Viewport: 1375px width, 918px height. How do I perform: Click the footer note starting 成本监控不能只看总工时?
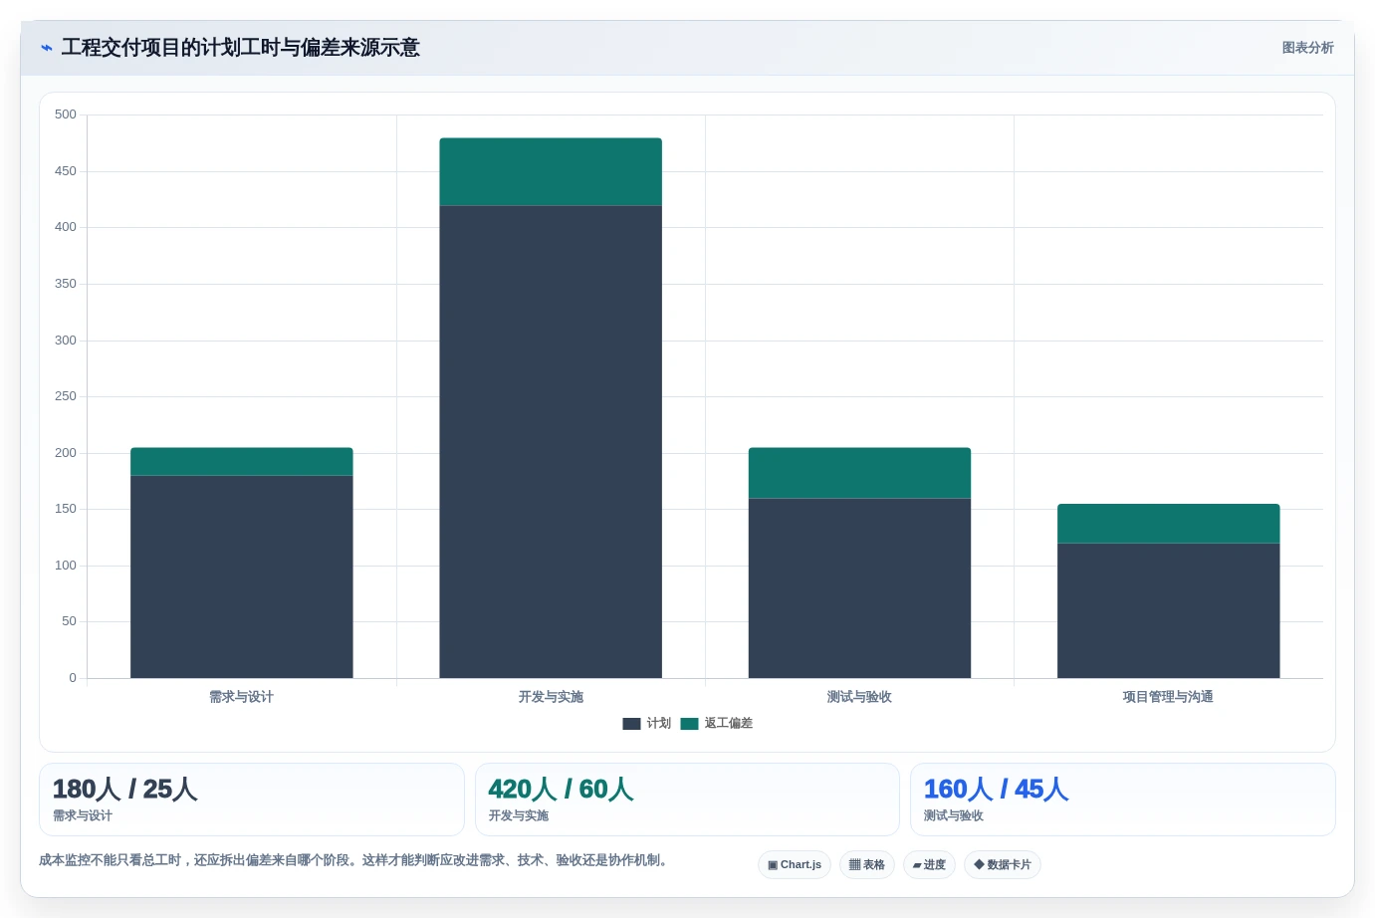tap(354, 860)
